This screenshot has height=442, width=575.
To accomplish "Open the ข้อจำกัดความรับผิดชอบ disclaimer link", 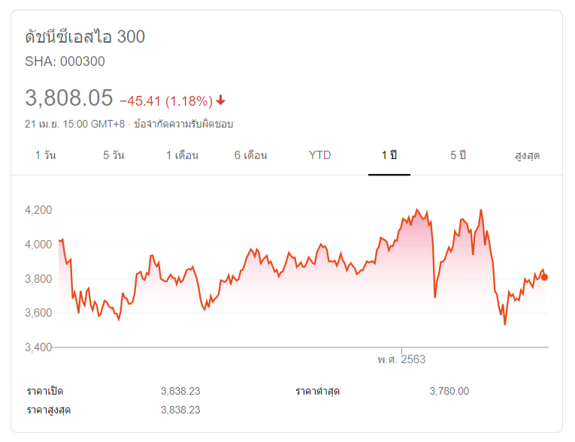I will (x=183, y=124).
